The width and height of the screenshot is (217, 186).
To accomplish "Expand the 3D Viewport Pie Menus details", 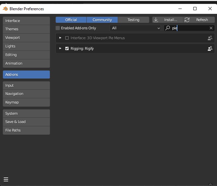I will (x=60, y=38).
